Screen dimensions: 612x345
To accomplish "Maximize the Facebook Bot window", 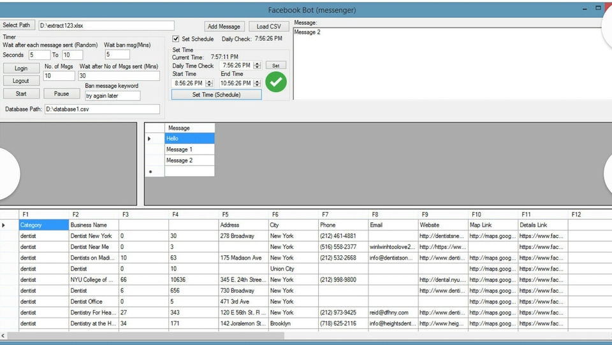I will (598, 8).
